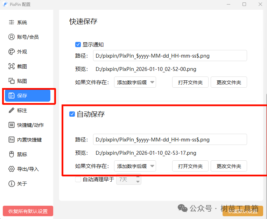
Task: Click the 贴图 pin image icon
Action: pyautogui.click(x=12, y=81)
